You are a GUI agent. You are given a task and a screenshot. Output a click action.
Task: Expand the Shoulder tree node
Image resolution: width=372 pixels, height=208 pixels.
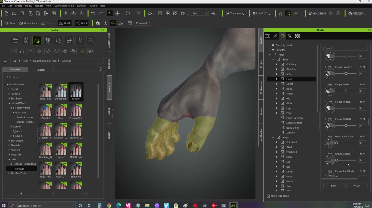[x=277, y=69]
